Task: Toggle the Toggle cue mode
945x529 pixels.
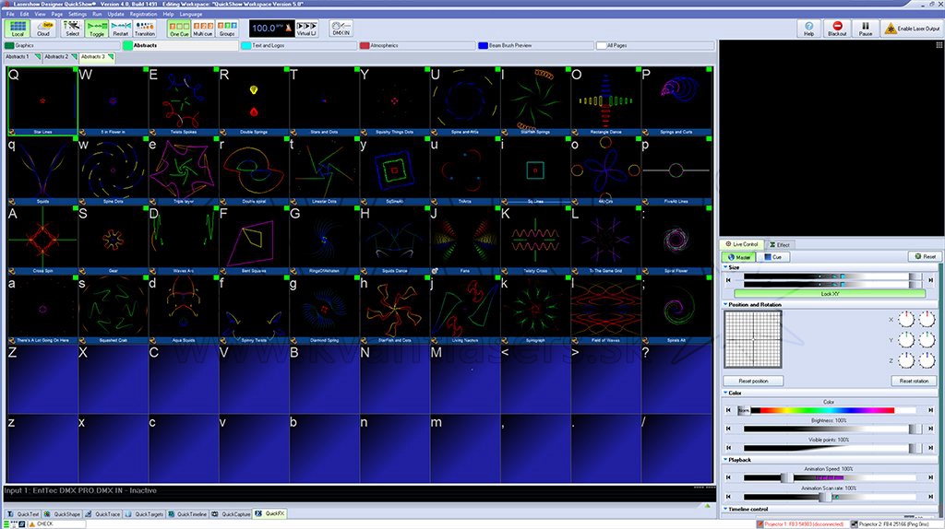Action: click(x=96, y=29)
